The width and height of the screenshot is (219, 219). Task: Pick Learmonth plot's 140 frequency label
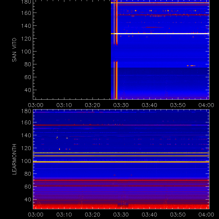[x=26, y=136]
